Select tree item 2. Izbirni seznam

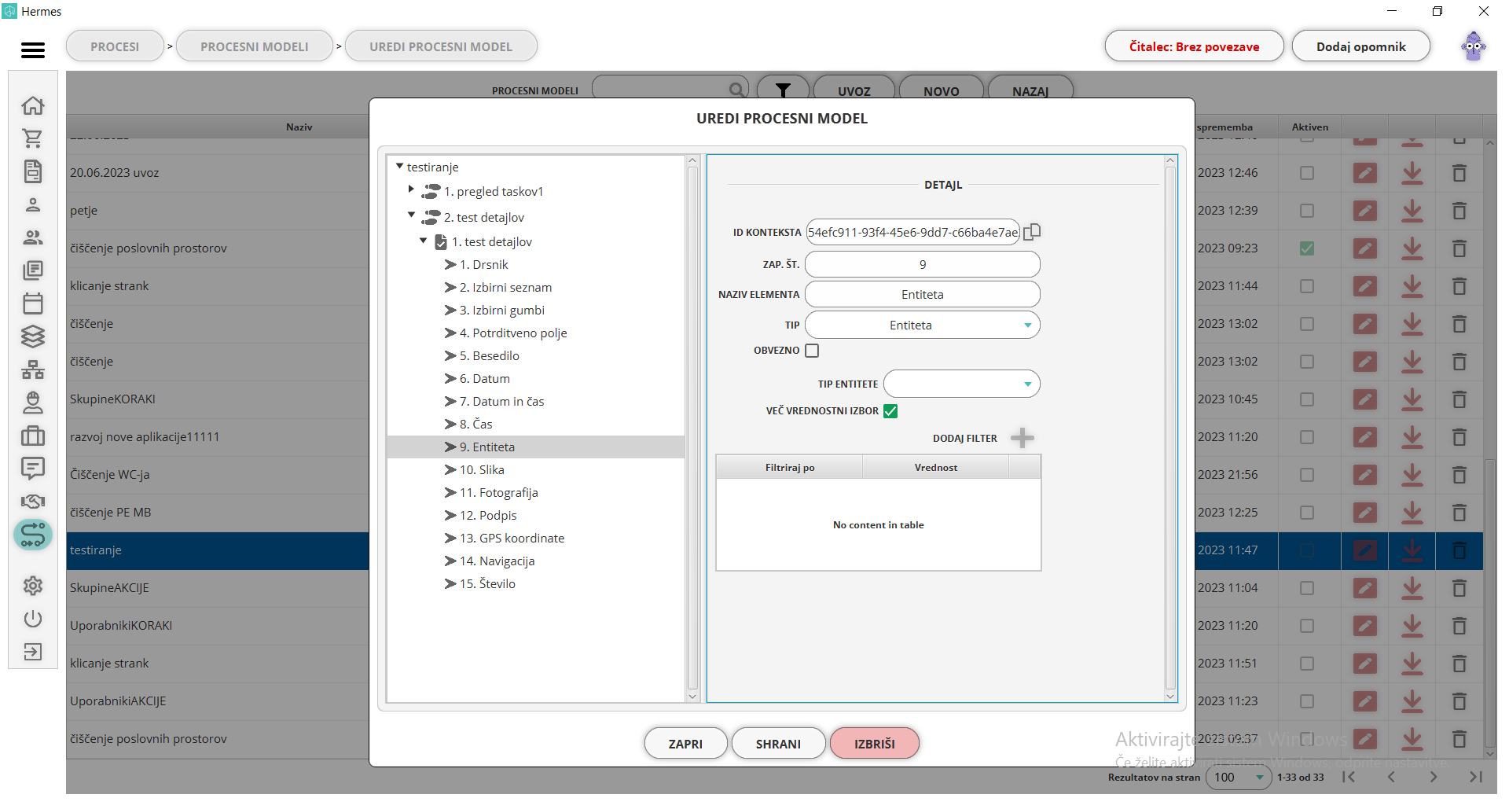tap(505, 288)
